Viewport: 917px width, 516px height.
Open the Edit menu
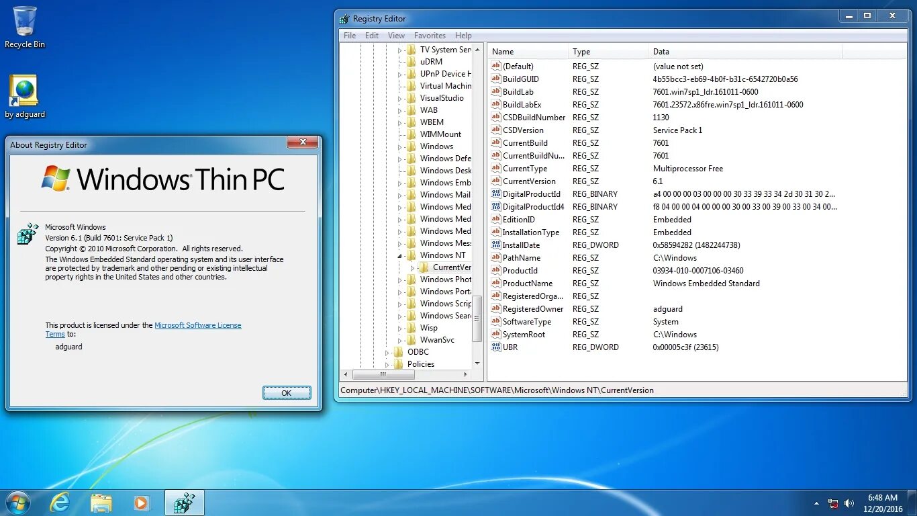click(x=372, y=36)
